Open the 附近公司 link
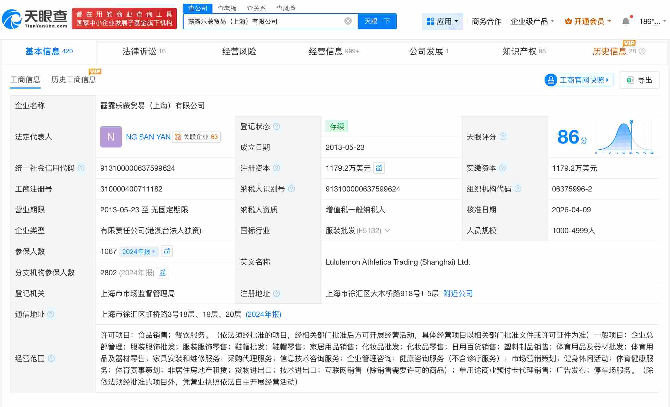Screen dimensions: 670x407 (458, 293)
